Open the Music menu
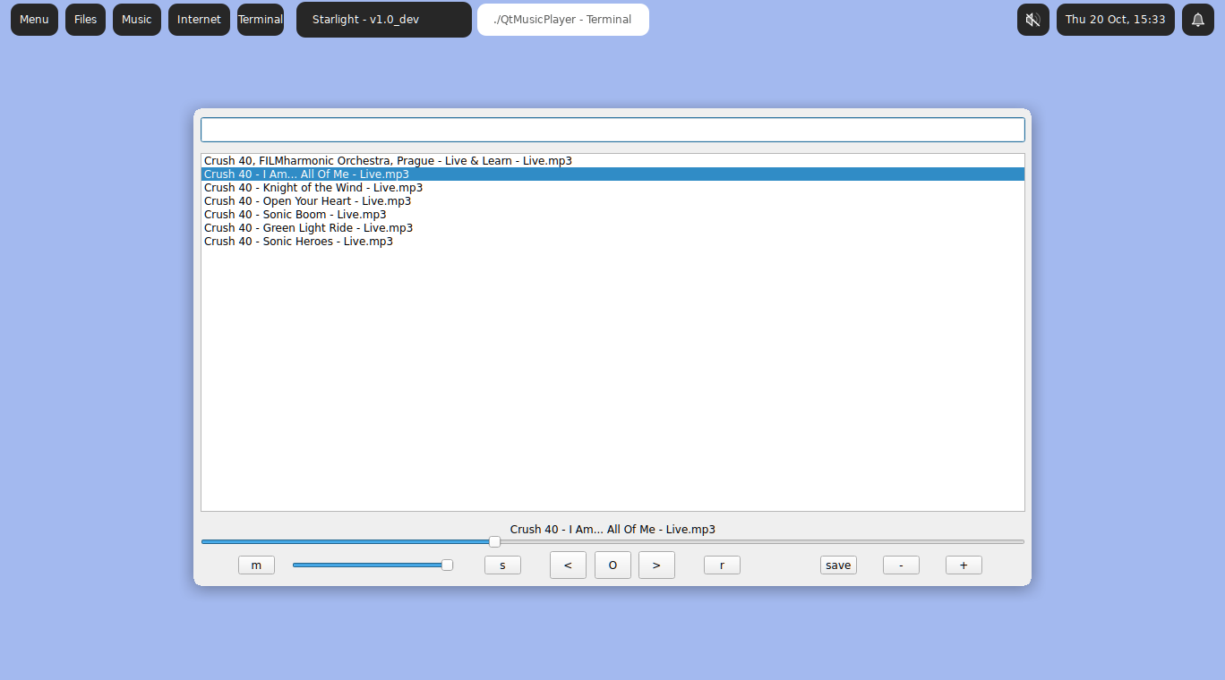Viewport: 1225px width, 680px height. click(x=136, y=19)
